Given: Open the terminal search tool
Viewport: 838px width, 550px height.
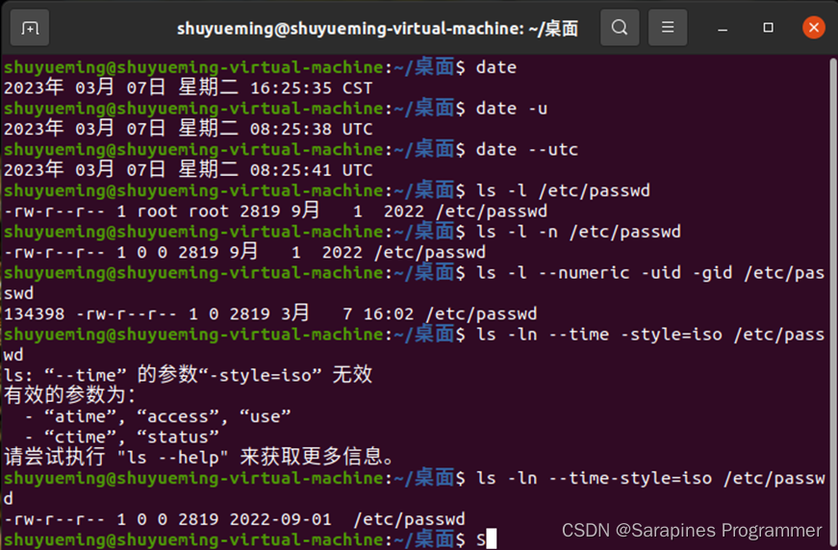Looking at the screenshot, I should point(620,27).
